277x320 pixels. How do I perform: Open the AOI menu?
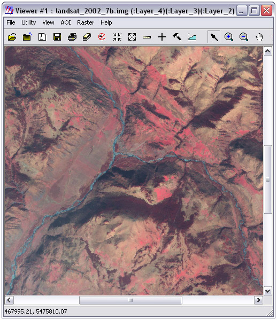point(66,22)
